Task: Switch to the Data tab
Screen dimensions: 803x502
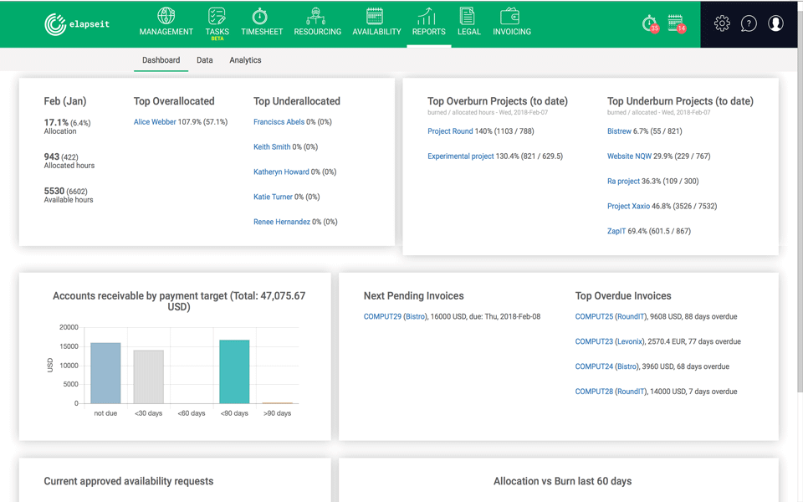Action: 204,60
